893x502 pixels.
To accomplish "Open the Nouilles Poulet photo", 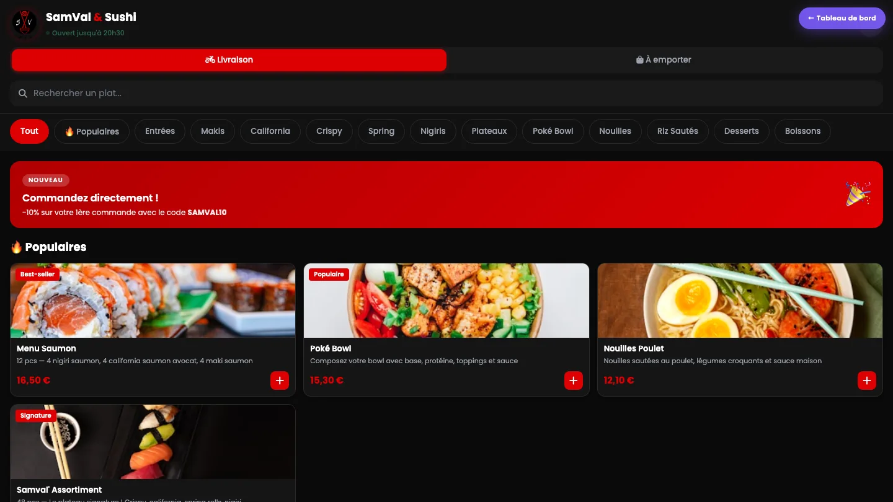I will pyautogui.click(x=740, y=301).
